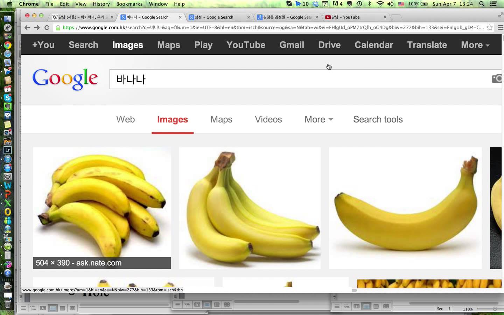Expand the More dropdown beside Videos
The width and height of the screenshot is (504, 315).
[x=318, y=119]
